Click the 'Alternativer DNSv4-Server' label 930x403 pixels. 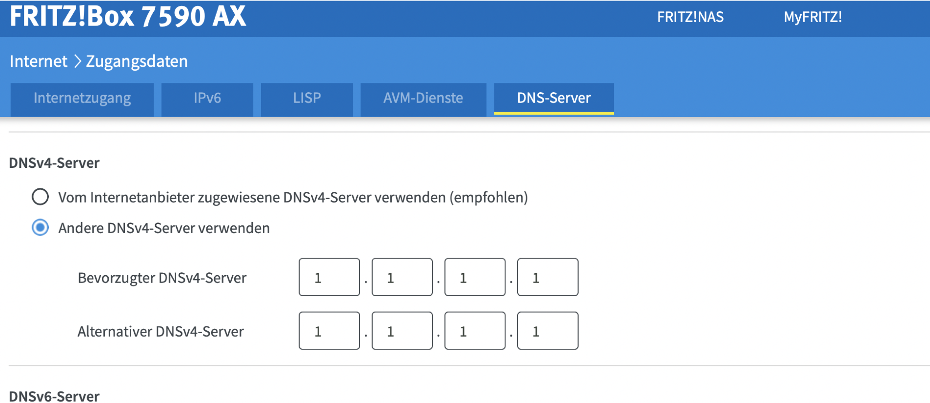pyautogui.click(x=161, y=331)
